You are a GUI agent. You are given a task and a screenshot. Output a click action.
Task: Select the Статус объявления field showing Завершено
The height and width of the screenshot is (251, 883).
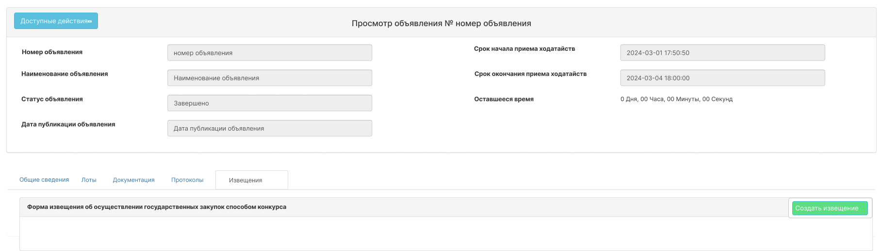[x=270, y=103]
